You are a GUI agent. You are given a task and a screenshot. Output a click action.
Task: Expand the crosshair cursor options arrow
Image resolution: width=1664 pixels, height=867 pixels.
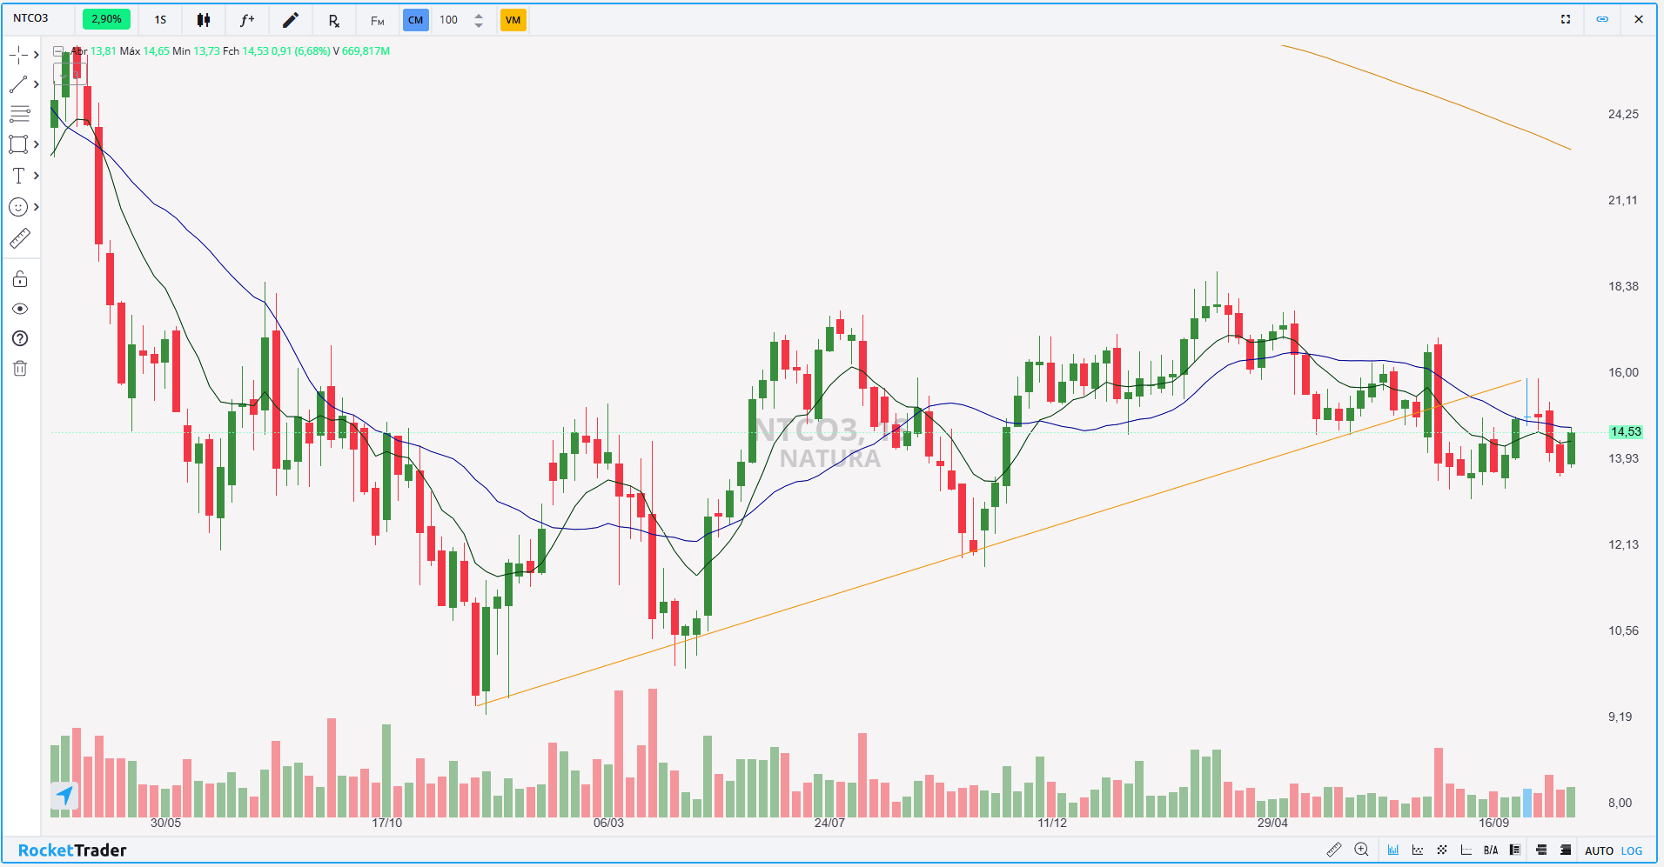coord(36,55)
